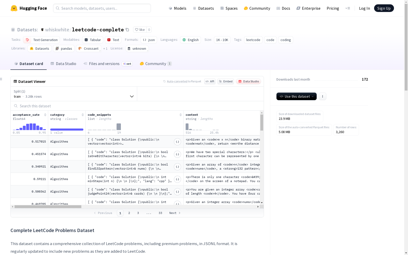The width and height of the screenshot is (408, 255).
Task: Click the Sign Up button
Action: tap(384, 8)
